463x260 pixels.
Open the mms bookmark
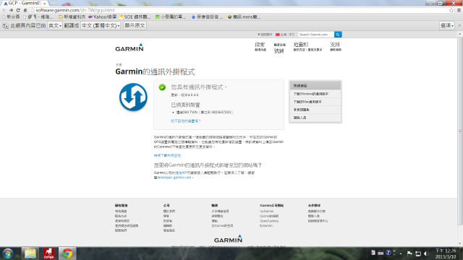245,17
